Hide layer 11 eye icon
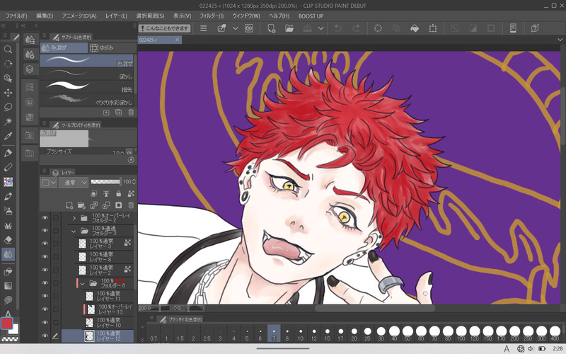The image size is (566, 354). [45, 296]
